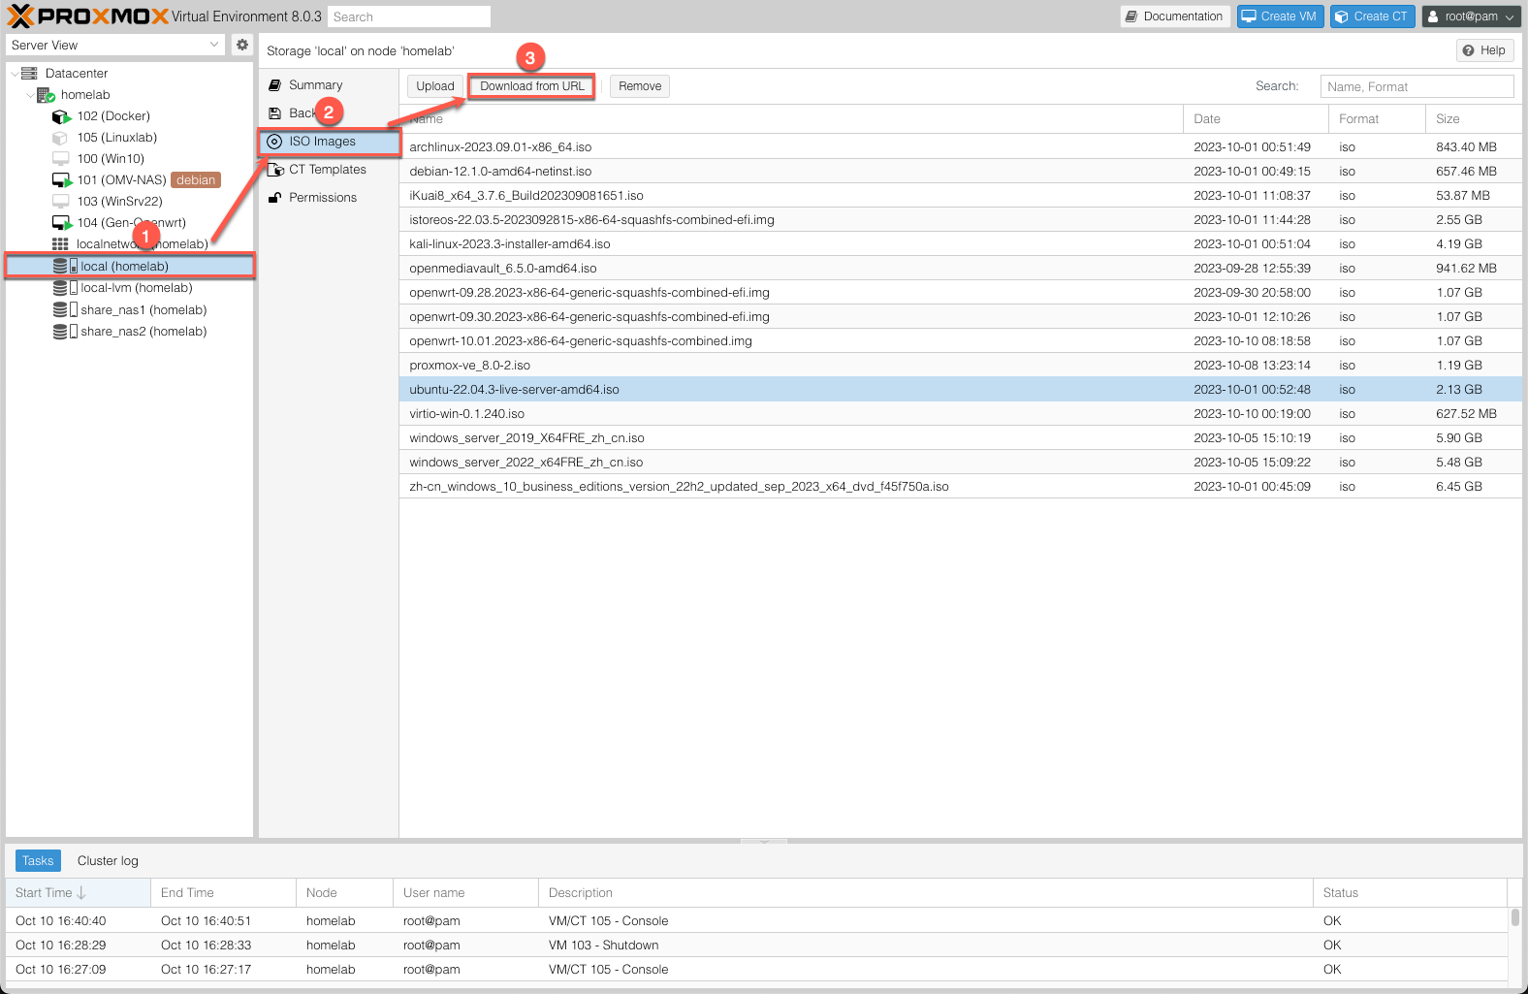
Task: Select the iKuai8_x64_3.7.6 ISO row
Action: (x=960, y=196)
